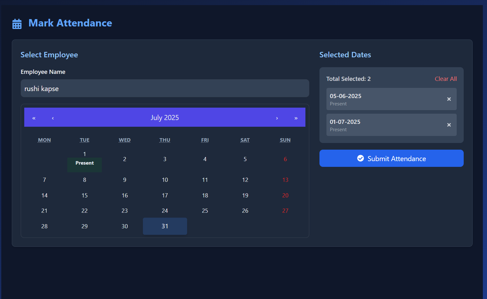The width and height of the screenshot is (487, 299).
Task: Go to August using single-right arrow
Action: (277, 117)
